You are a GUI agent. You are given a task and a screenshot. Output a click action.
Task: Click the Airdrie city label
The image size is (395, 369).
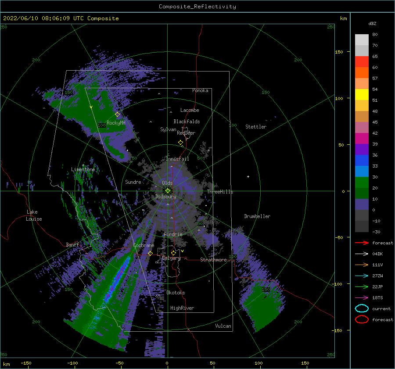click(x=173, y=234)
